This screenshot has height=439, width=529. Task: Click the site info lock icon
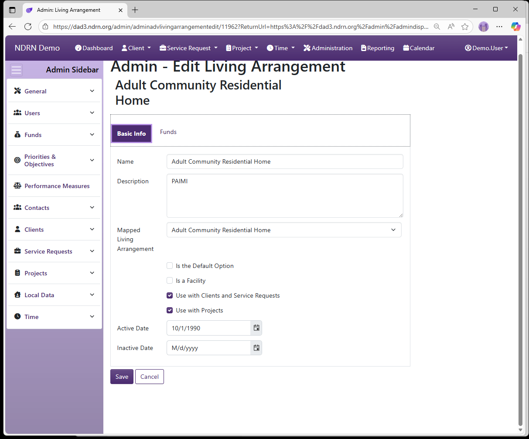45,27
